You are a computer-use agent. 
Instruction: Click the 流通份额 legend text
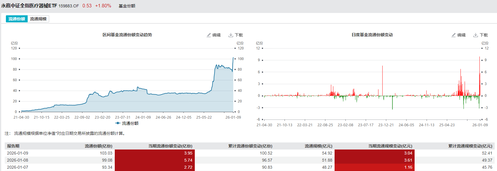[x=130, y=123]
